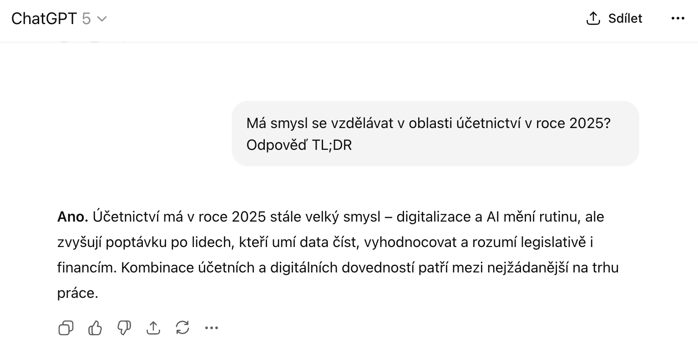Click the word práce. ending the response

point(78,293)
